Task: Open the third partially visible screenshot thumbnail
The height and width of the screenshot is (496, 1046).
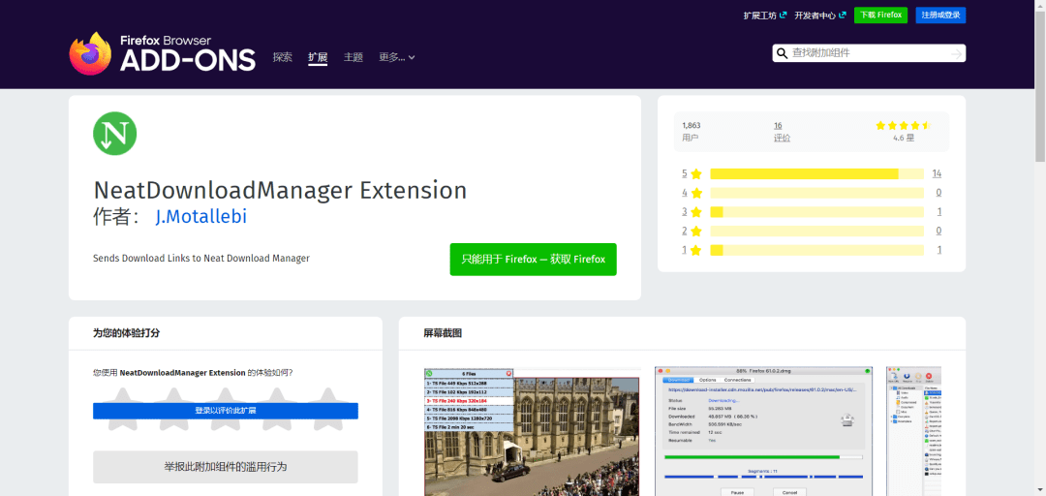Action: click(x=913, y=431)
